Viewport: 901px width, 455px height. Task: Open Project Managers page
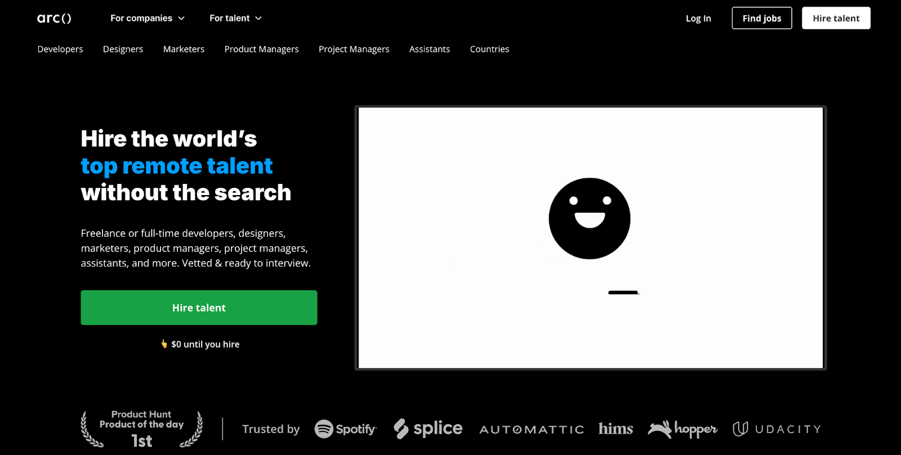354,49
